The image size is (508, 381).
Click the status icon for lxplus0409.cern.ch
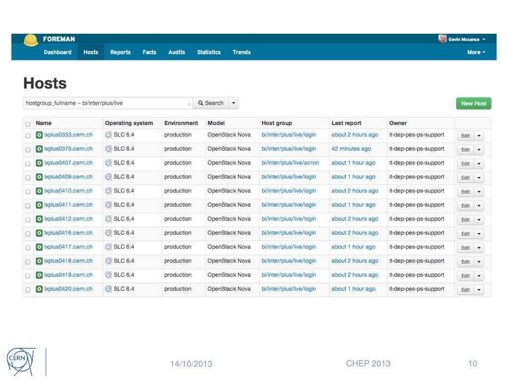39,177
